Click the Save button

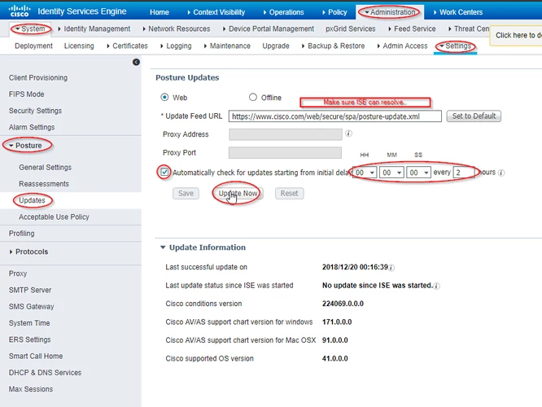pyautogui.click(x=186, y=193)
